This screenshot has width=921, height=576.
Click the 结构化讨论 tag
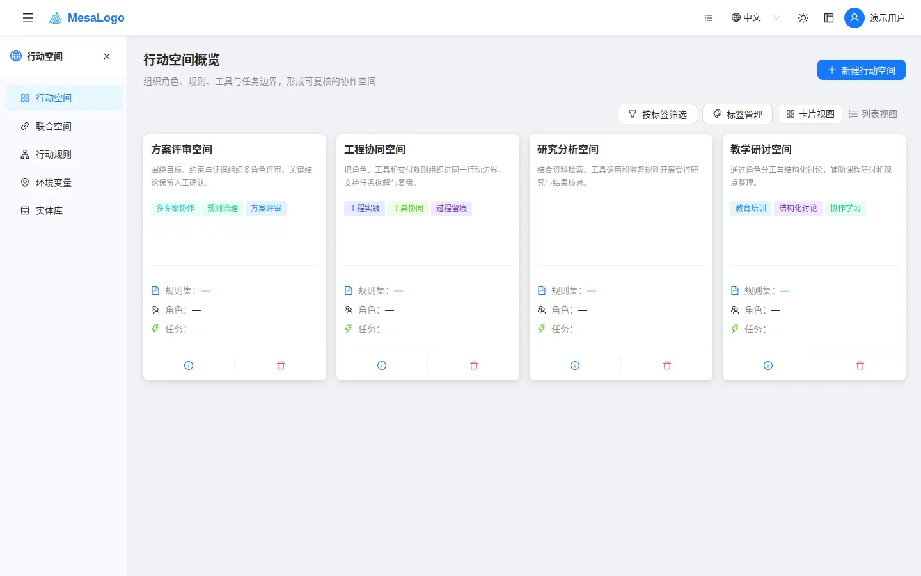click(798, 208)
